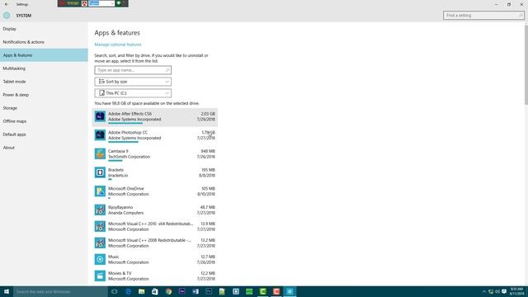Select Apps & features in sidebar
The width and height of the screenshot is (528, 297).
pos(44,55)
